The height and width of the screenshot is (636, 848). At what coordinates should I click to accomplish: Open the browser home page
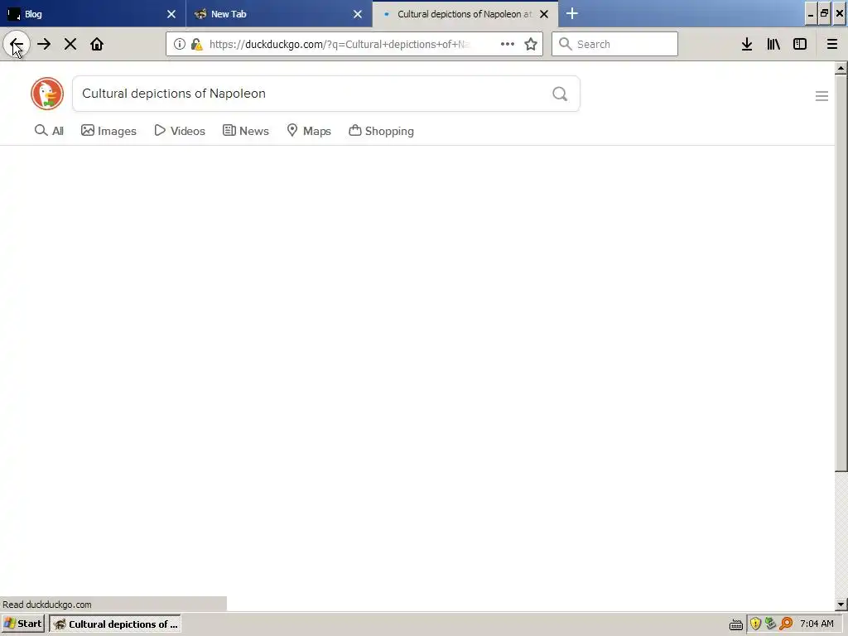pos(97,45)
